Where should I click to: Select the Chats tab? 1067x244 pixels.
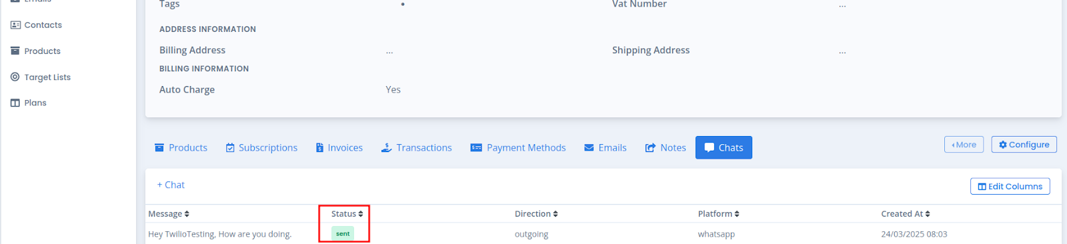(x=724, y=148)
